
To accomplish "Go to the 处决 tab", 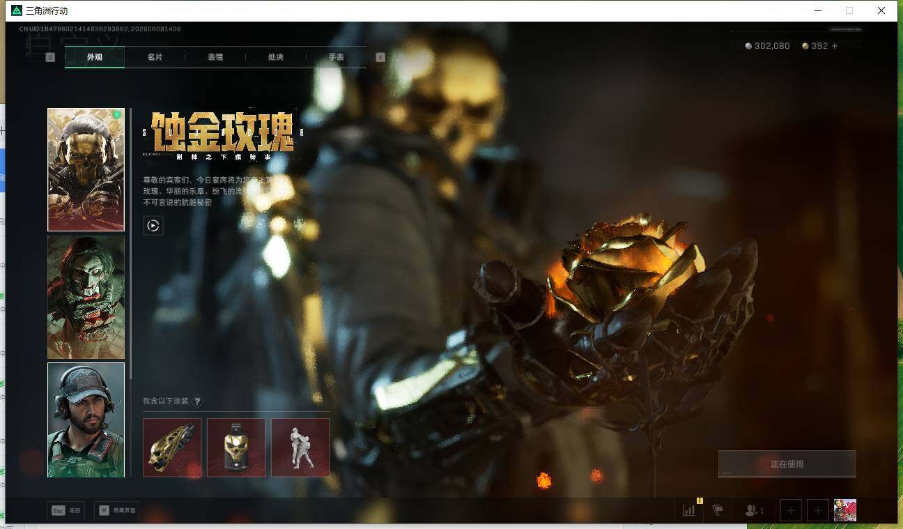I will pos(276,57).
